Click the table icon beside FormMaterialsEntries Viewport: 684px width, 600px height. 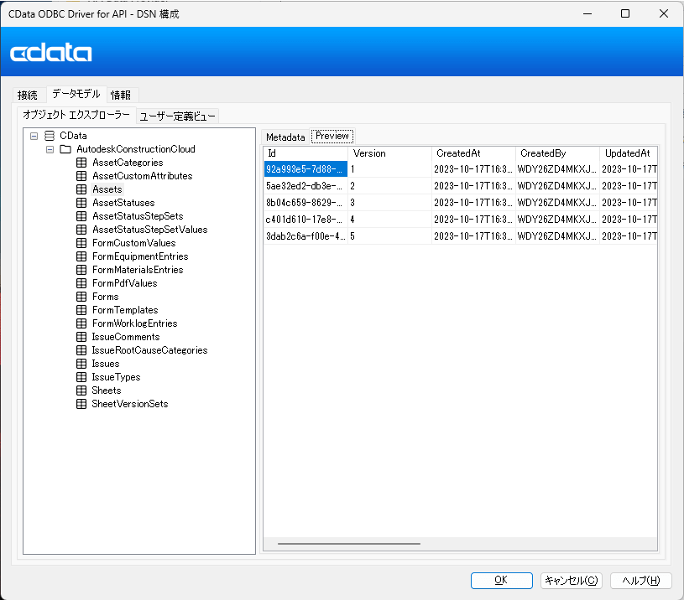[x=81, y=270]
